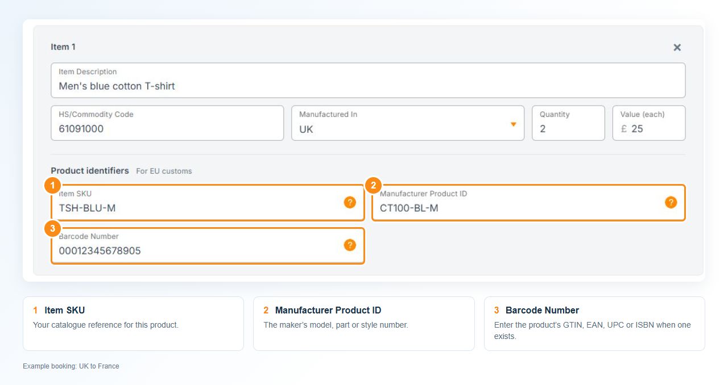The width and height of the screenshot is (728, 385).
Task: Edit the HS/Commodity Code field
Action: click(167, 123)
